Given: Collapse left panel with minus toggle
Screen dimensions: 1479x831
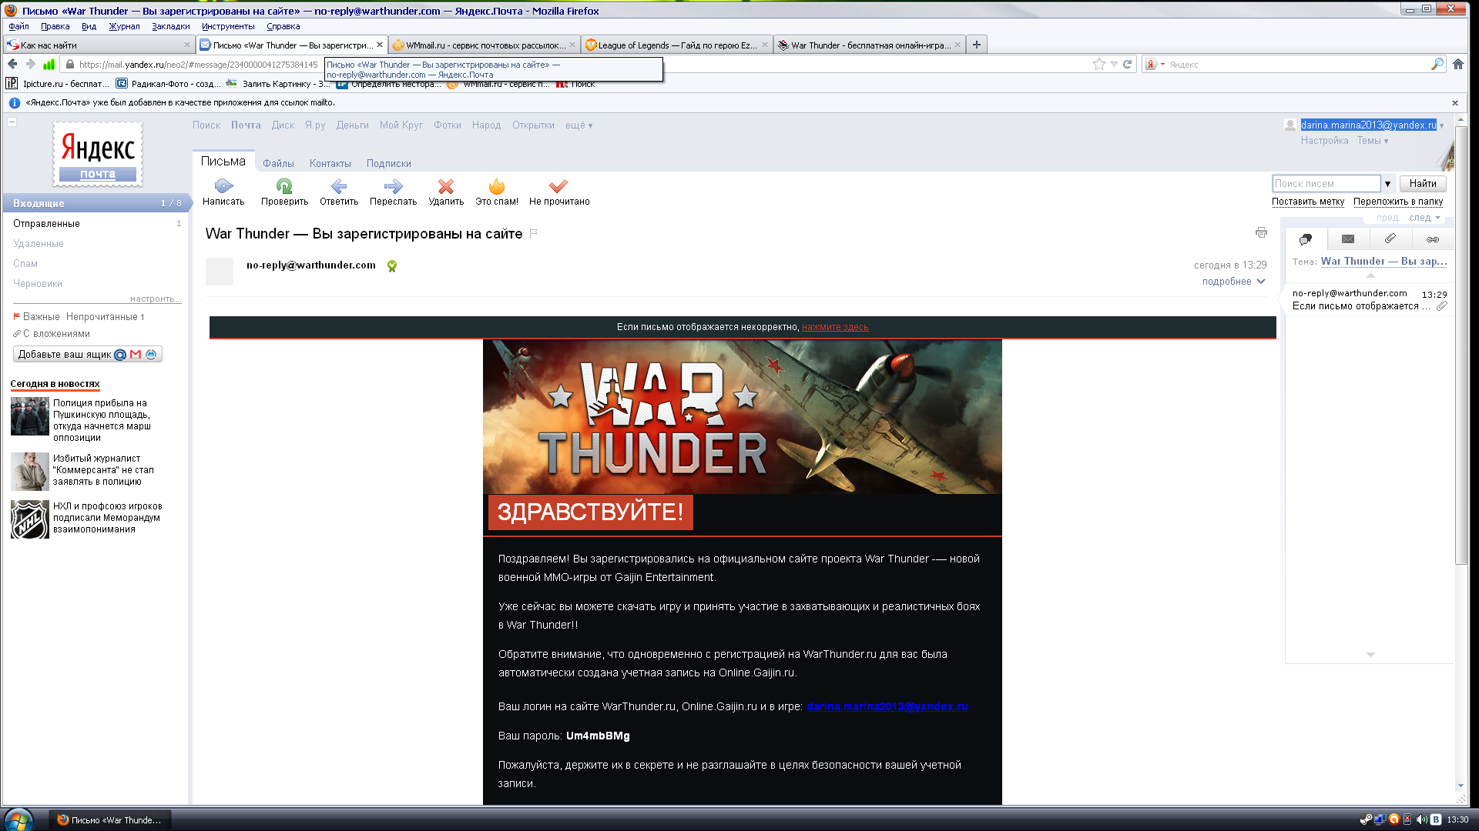Looking at the screenshot, I should (x=12, y=122).
